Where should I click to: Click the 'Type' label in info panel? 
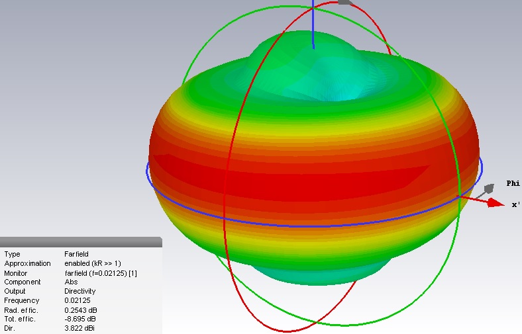(x=13, y=254)
